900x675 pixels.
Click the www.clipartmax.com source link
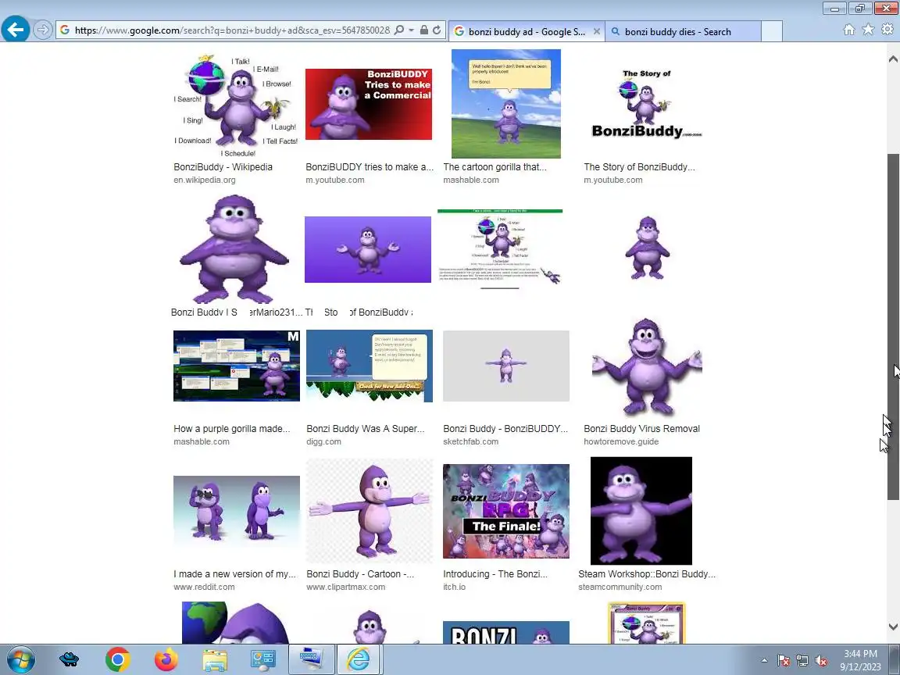click(345, 587)
